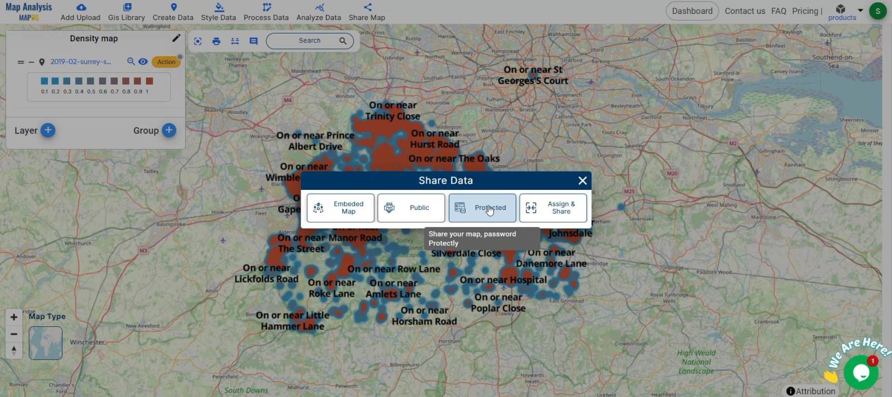Click the map Search field

click(x=309, y=41)
